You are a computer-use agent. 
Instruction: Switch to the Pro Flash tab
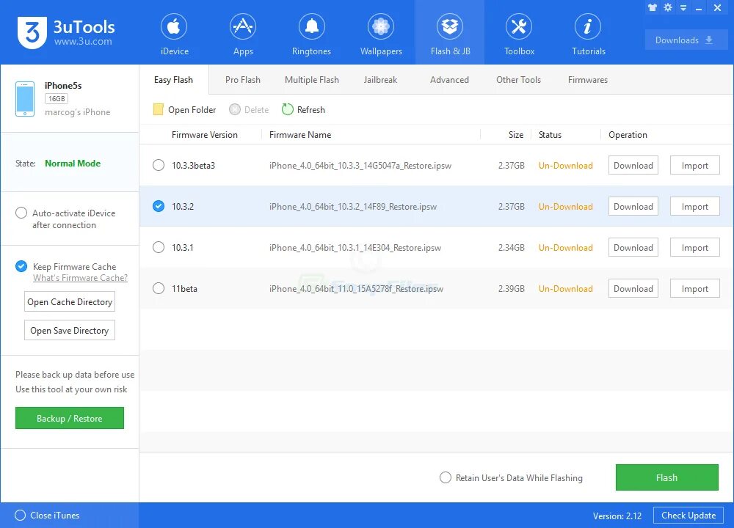pos(242,80)
